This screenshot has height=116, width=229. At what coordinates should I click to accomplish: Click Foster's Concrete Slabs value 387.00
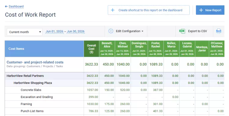[x=158, y=90]
